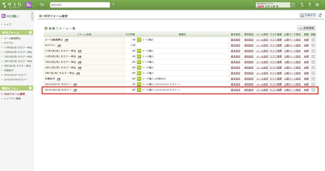The image size is (325, 171).
Task: Click the Saaske S logo icon in header
Action: coord(302,5)
